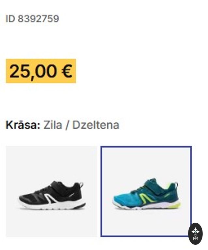
Task: Click the 25,00 € price badge
Action: 41,71
